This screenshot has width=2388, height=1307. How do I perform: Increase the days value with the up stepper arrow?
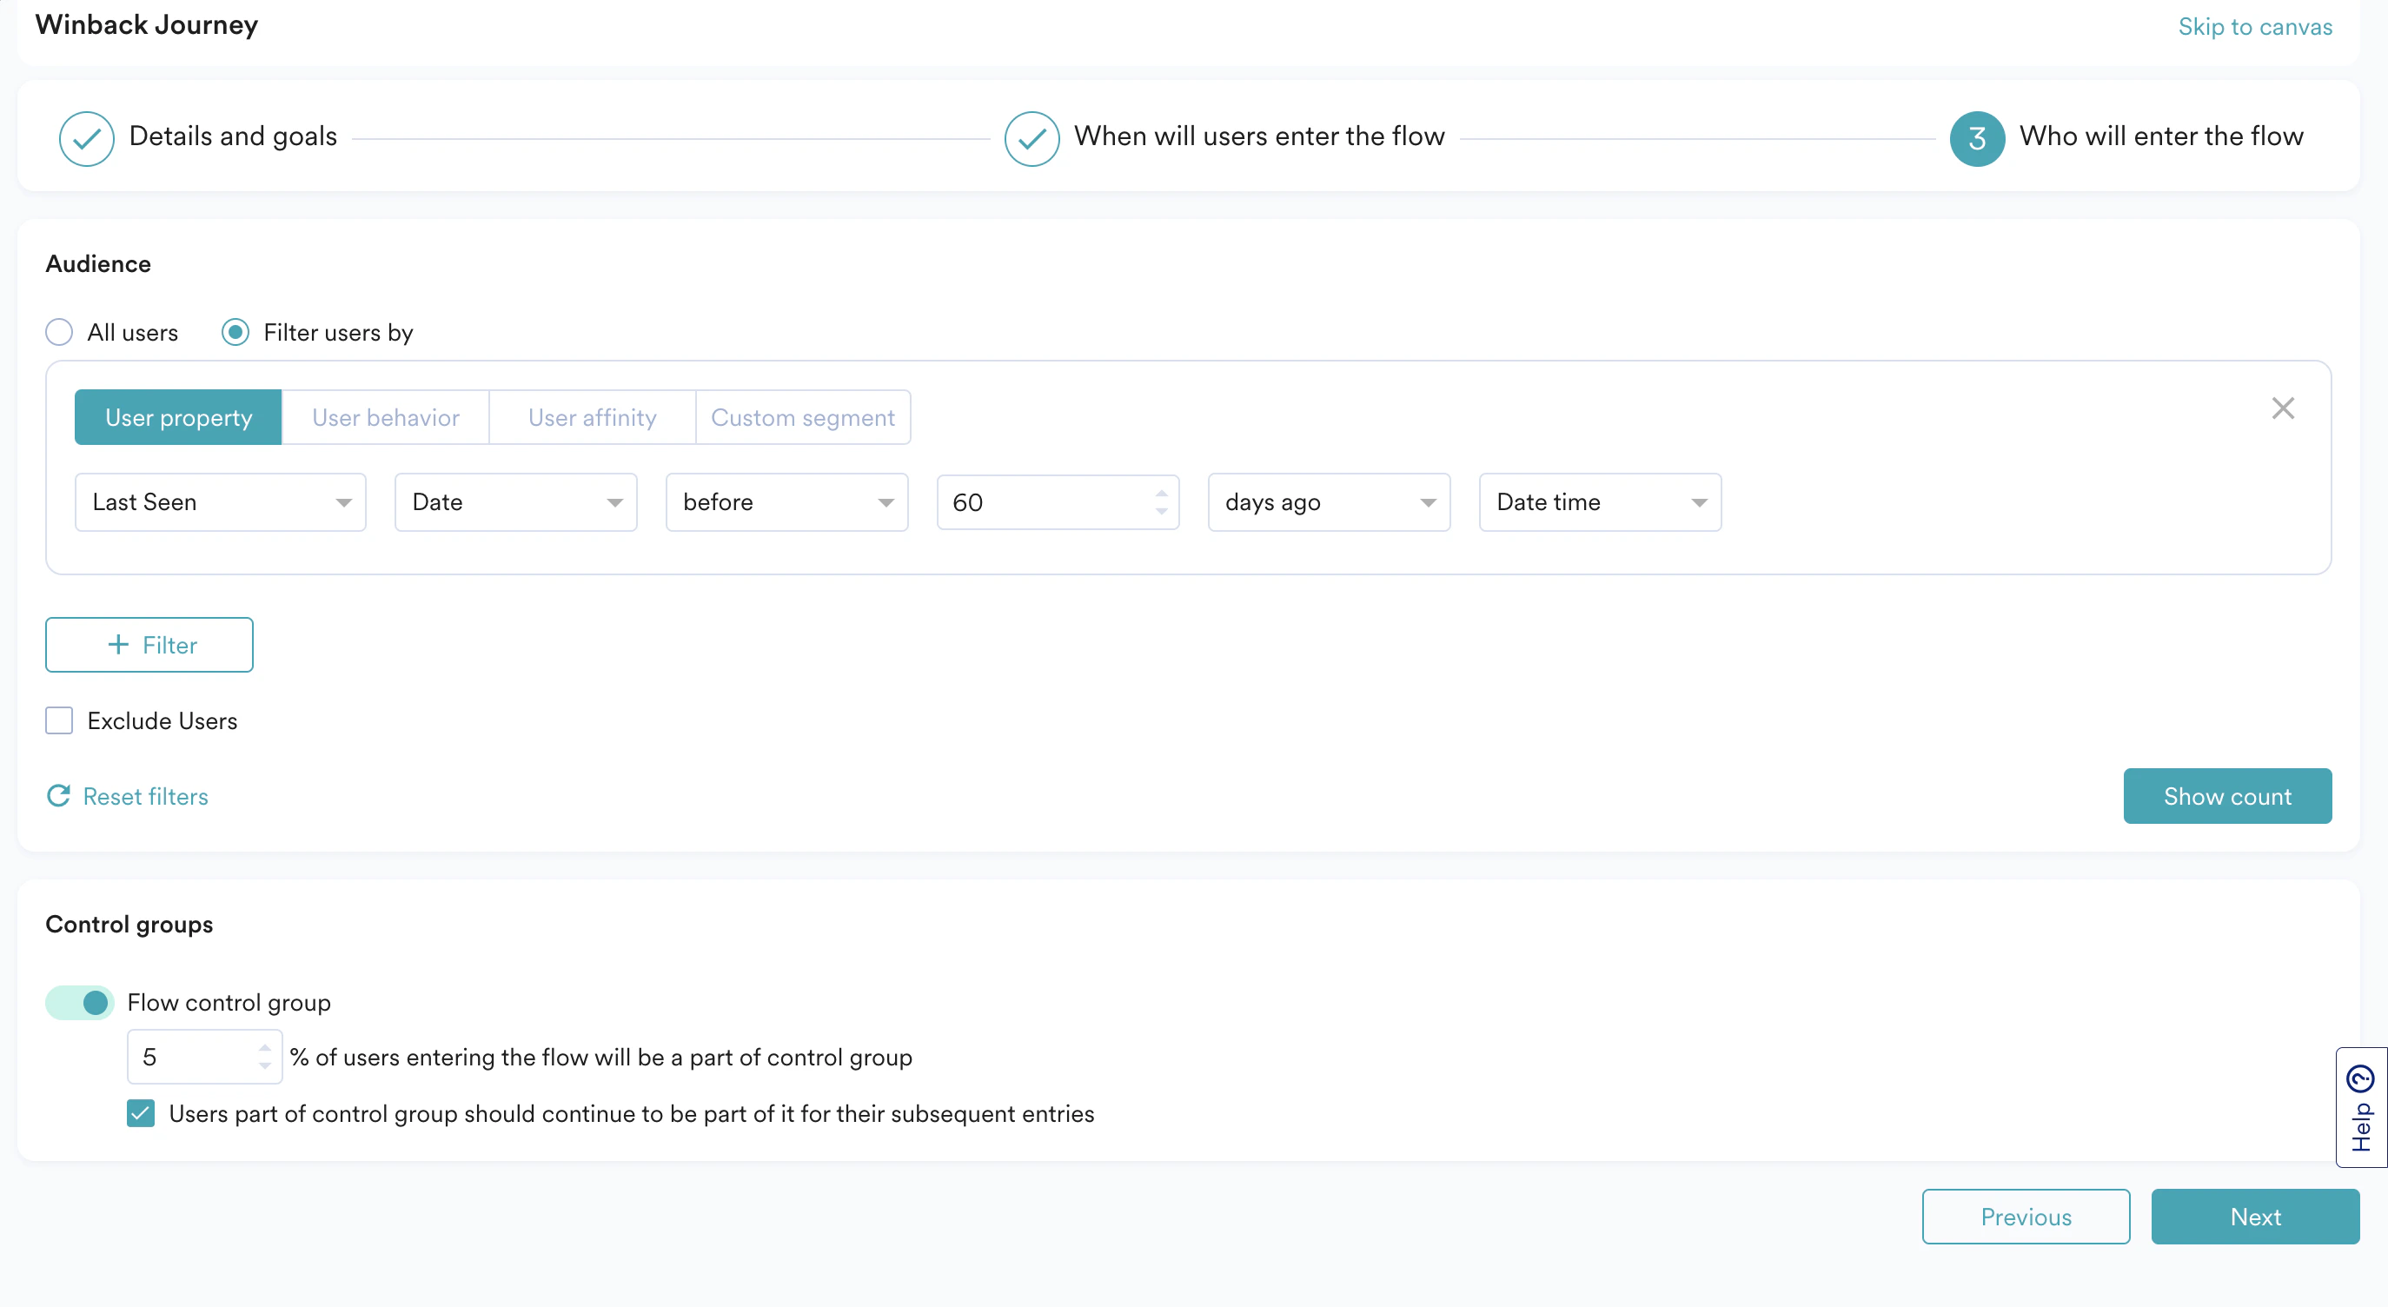(x=1161, y=493)
